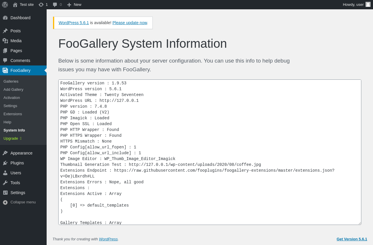Click the FooGallery System Information heading

142,44
